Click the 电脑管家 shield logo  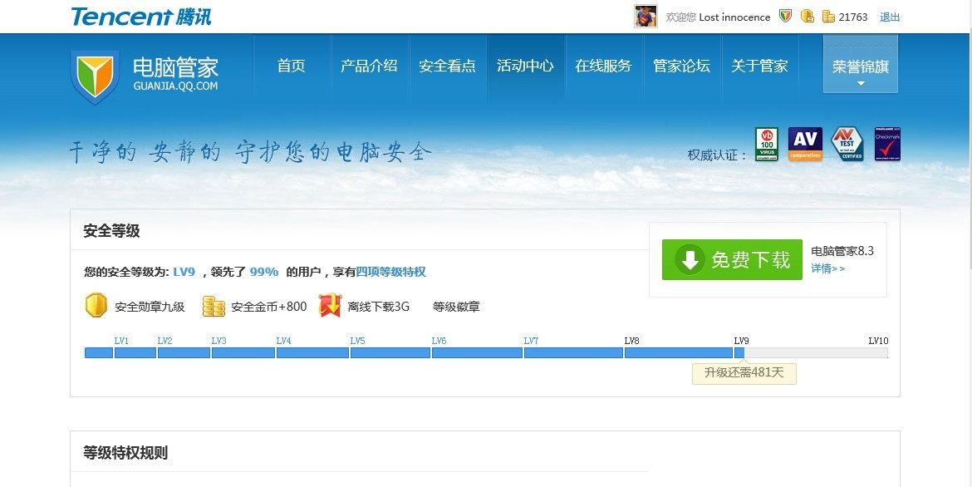click(x=95, y=77)
